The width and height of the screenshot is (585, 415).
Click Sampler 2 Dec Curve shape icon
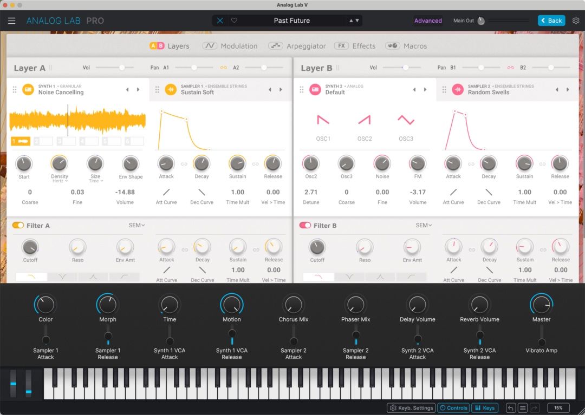489,192
